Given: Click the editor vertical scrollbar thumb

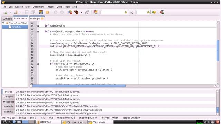Looking at the screenshot, I should pos(218,50).
